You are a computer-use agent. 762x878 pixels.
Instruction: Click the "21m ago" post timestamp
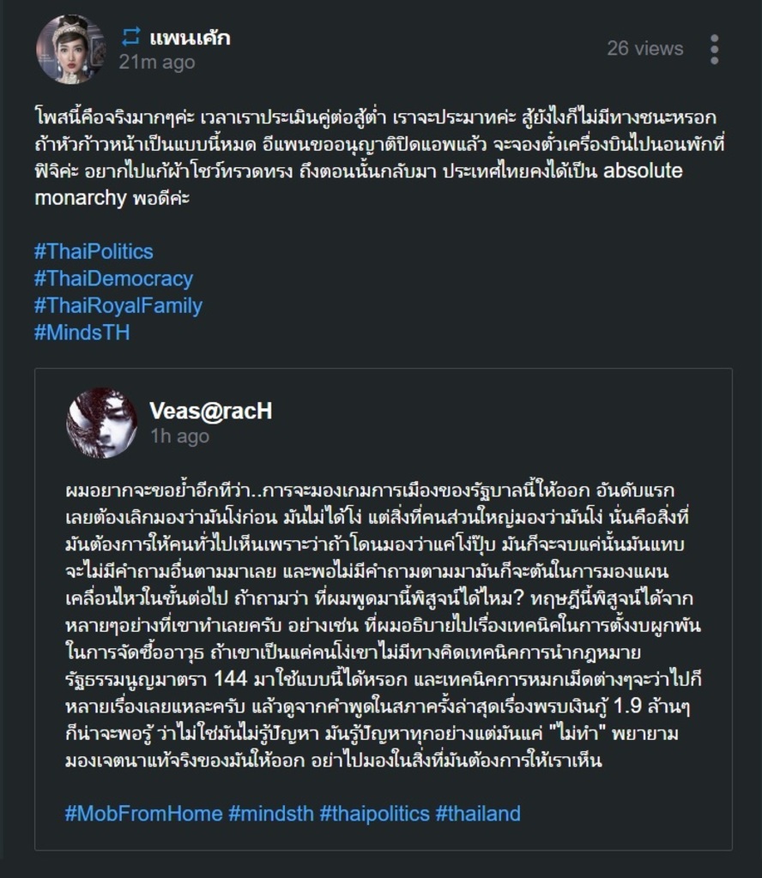(x=157, y=62)
